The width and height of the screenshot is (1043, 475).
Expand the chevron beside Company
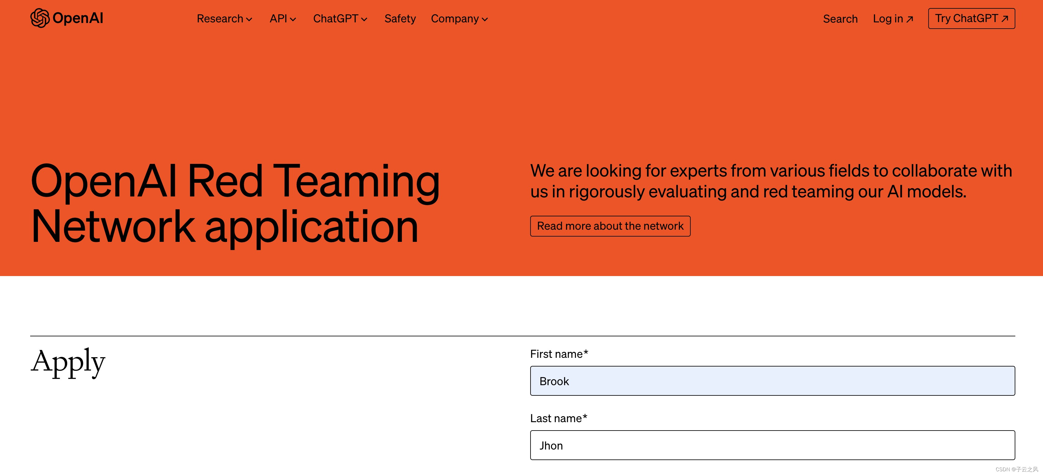485,19
